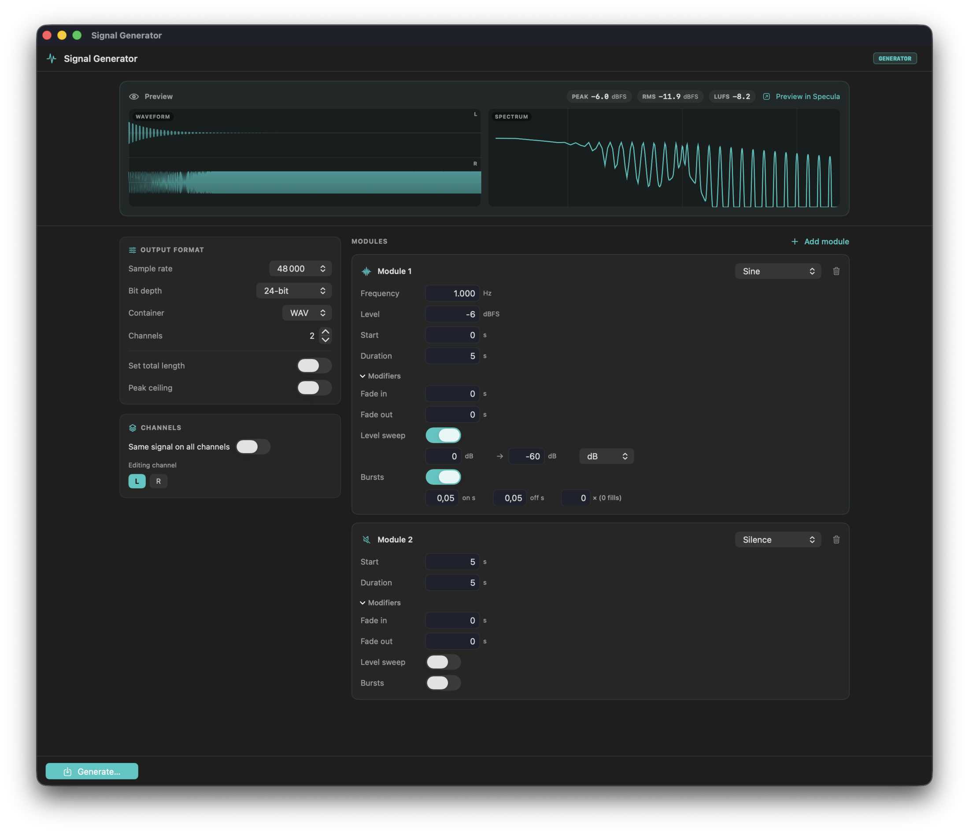Decrease Channels count with down arrow
Screen dimensions: 969x834
point(325,340)
